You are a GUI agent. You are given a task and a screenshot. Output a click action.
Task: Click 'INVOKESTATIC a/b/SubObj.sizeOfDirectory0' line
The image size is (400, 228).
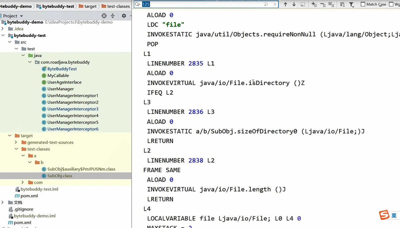pos(256,131)
